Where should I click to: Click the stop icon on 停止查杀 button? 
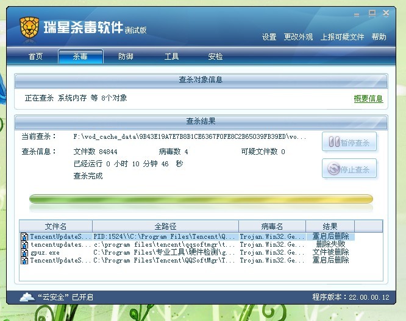[x=333, y=169]
